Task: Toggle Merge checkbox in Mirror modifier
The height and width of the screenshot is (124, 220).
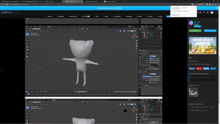Action: coord(150,69)
